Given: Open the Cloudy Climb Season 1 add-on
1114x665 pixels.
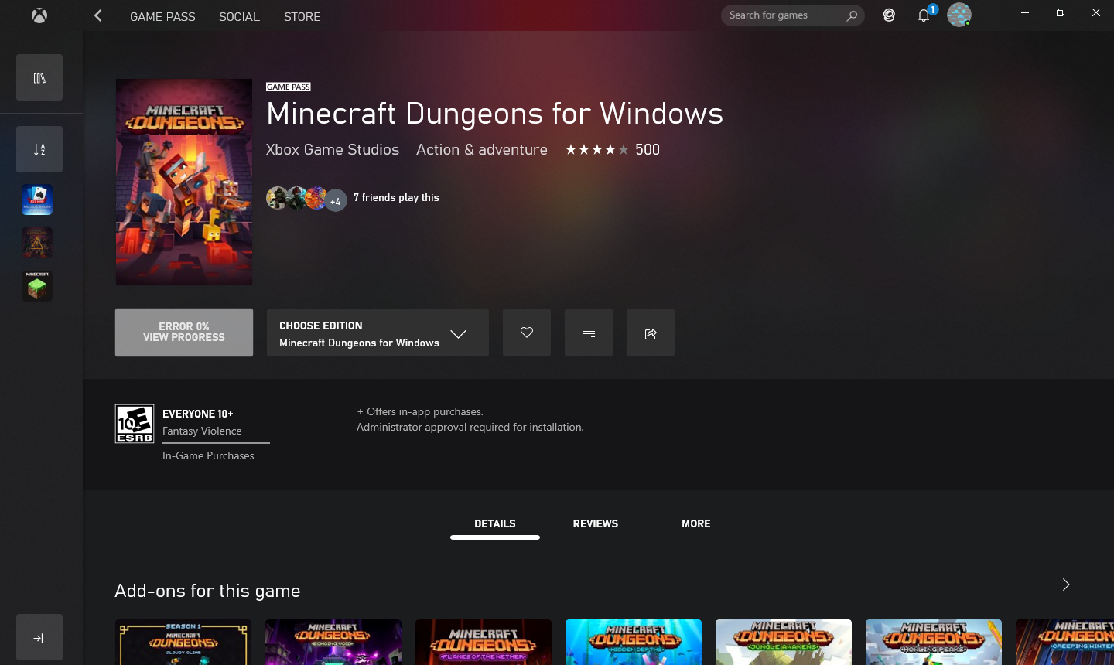Looking at the screenshot, I should pyautogui.click(x=183, y=642).
